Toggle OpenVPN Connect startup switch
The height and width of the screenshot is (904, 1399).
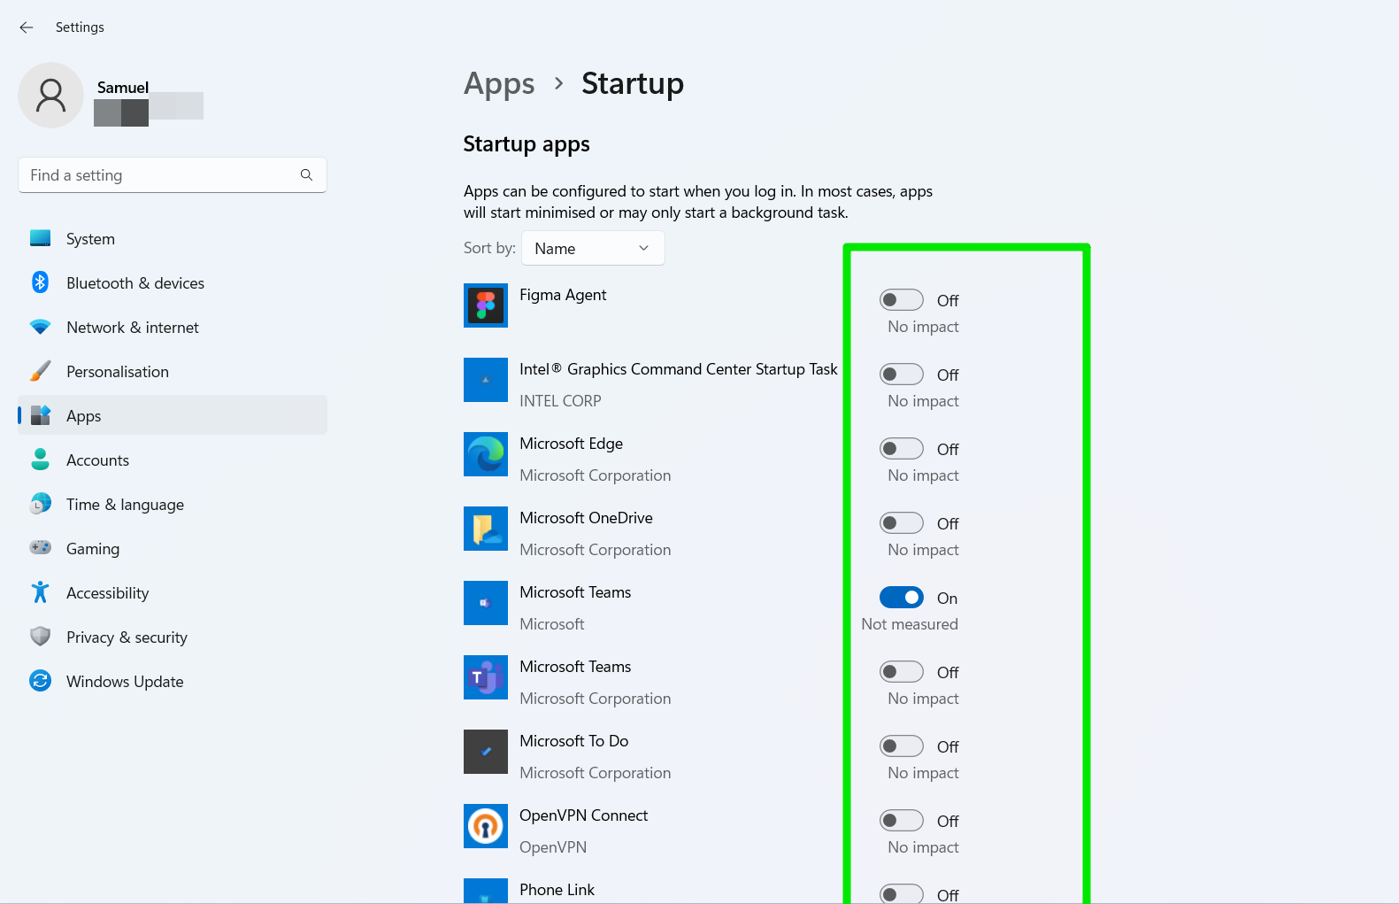(x=901, y=821)
